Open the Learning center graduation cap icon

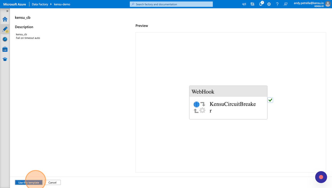pyautogui.click(x=5, y=59)
